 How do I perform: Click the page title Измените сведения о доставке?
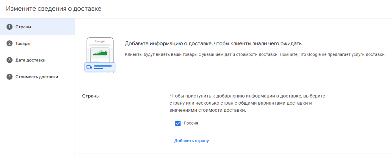coord(54,9)
